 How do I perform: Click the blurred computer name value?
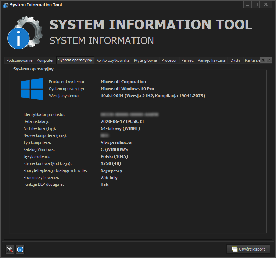click(x=104, y=135)
